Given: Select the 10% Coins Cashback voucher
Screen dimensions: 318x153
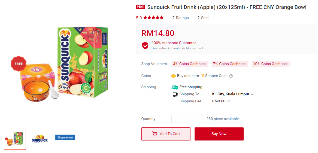Looking at the screenshot, I should click(x=271, y=64).
